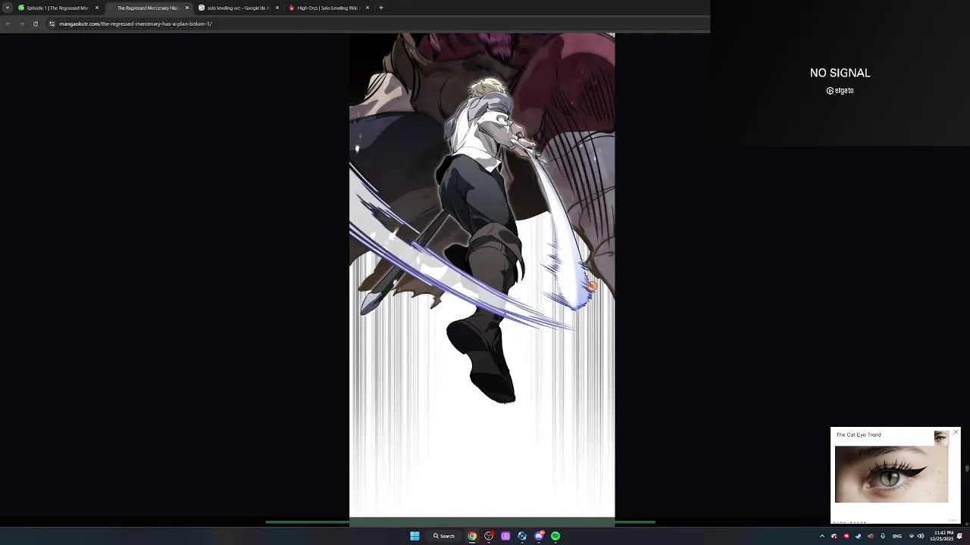Go forward in browser history
This screenshot has height=545, width=970.
(x=21, y=23)
